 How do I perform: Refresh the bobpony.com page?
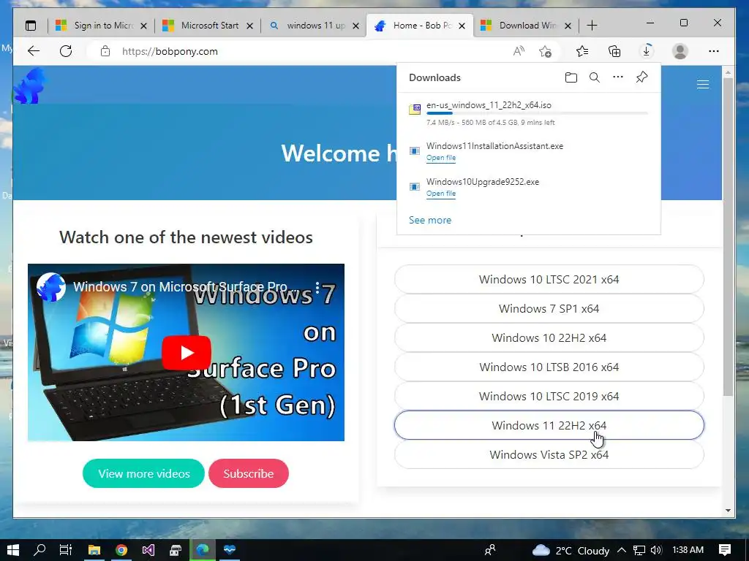pyautogui.click(x=66, y=51)
